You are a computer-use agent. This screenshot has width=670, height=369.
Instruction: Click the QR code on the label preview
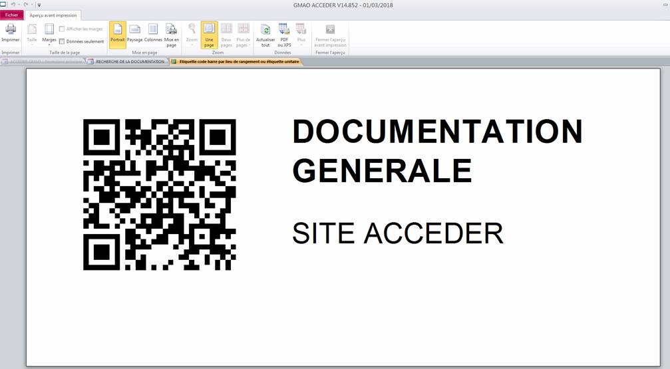[160, 195]
